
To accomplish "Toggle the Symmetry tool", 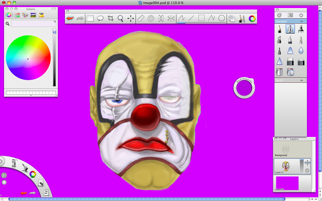I will point(171,18).
